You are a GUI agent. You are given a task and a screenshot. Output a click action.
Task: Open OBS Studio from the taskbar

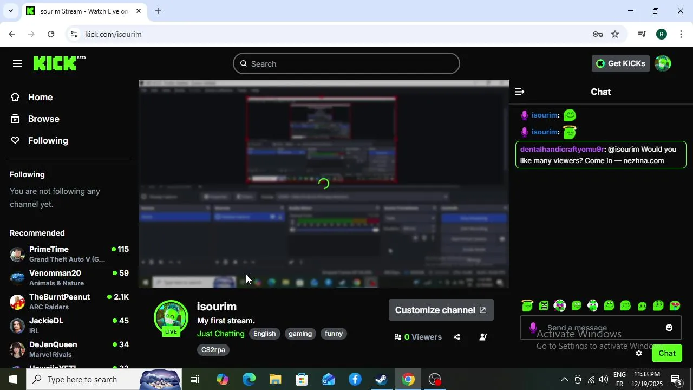[x=435, y=380]
